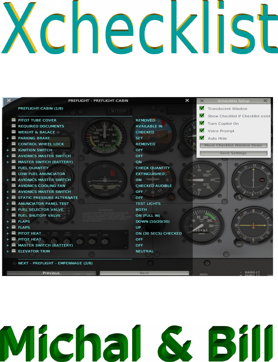
Task: Click Save Settings button
Action: (x=233, y=153)
